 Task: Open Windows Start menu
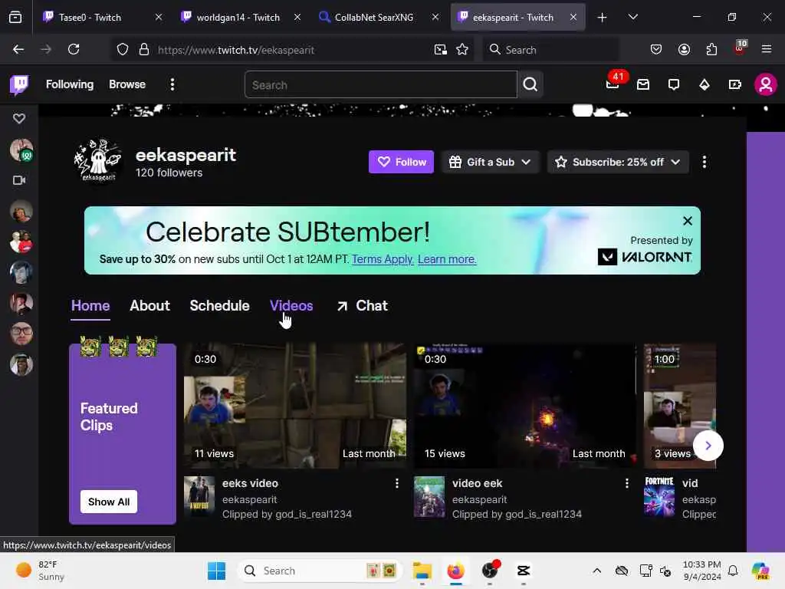pyautogui.click(x=216, y=571)
